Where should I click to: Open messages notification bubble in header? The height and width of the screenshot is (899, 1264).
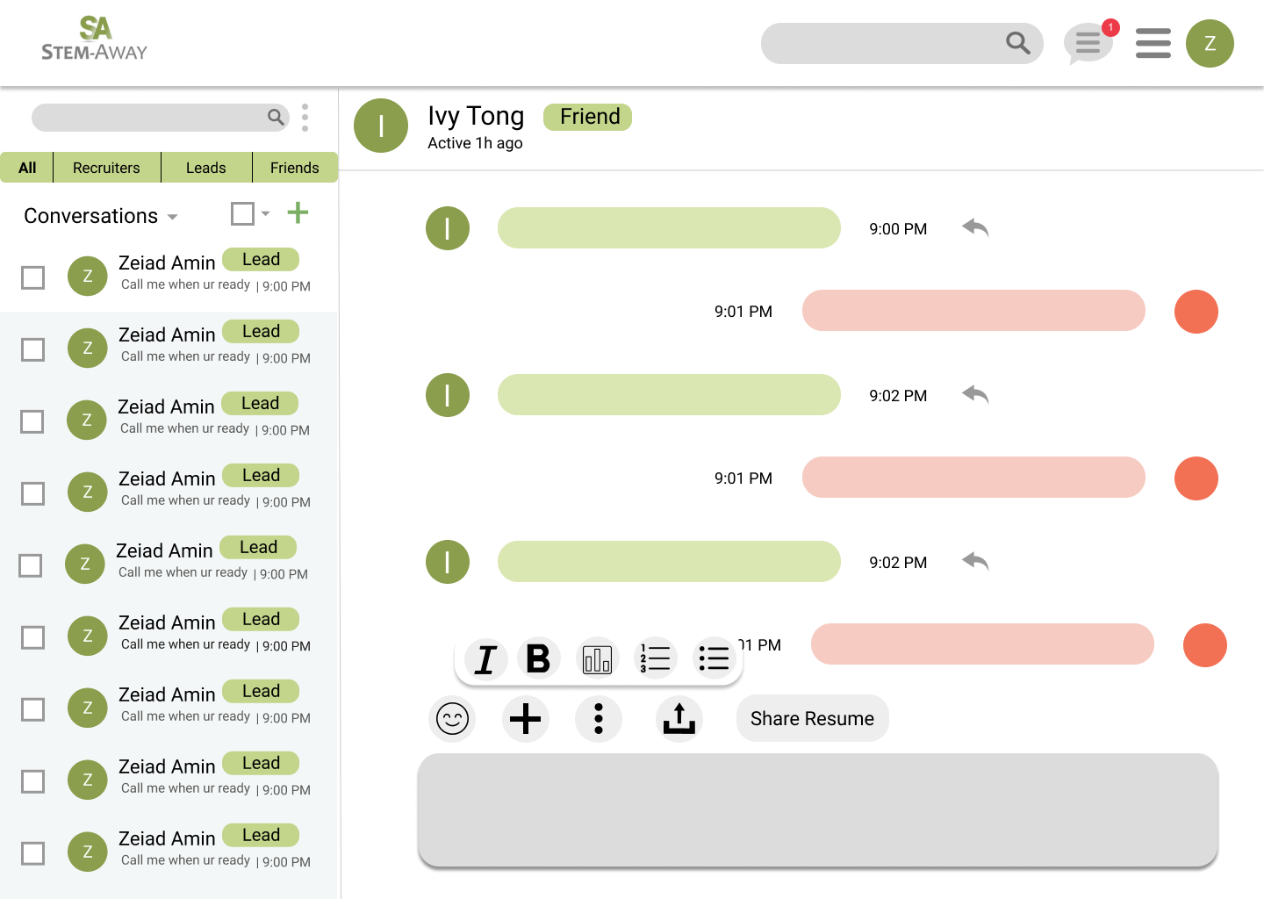pyautogui.click(x=1089, y=43)
